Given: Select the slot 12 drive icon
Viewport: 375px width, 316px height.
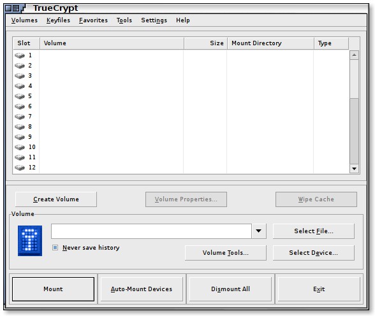Looking at the screenshot, I should click(20, 168).
